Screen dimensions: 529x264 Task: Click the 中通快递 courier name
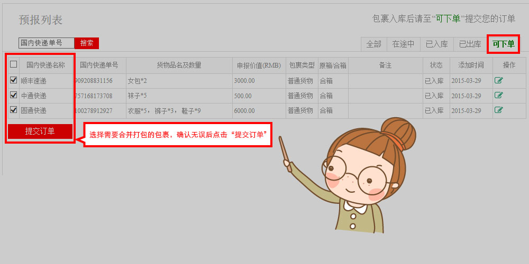[33, 96]
